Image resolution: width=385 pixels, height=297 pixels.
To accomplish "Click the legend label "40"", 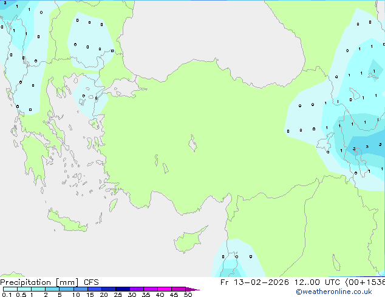I will [160, 295].
